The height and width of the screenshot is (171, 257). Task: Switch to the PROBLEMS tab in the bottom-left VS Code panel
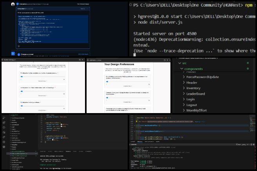point(43,151)
